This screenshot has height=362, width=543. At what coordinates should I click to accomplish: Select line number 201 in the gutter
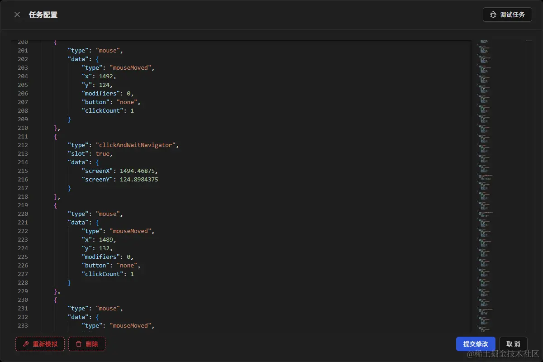(23, 51)
